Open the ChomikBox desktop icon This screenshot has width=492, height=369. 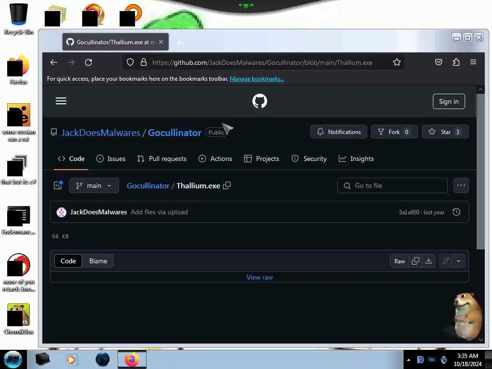(19, 319)
